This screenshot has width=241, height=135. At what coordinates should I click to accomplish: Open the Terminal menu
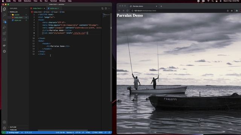(x=53, y=1)
